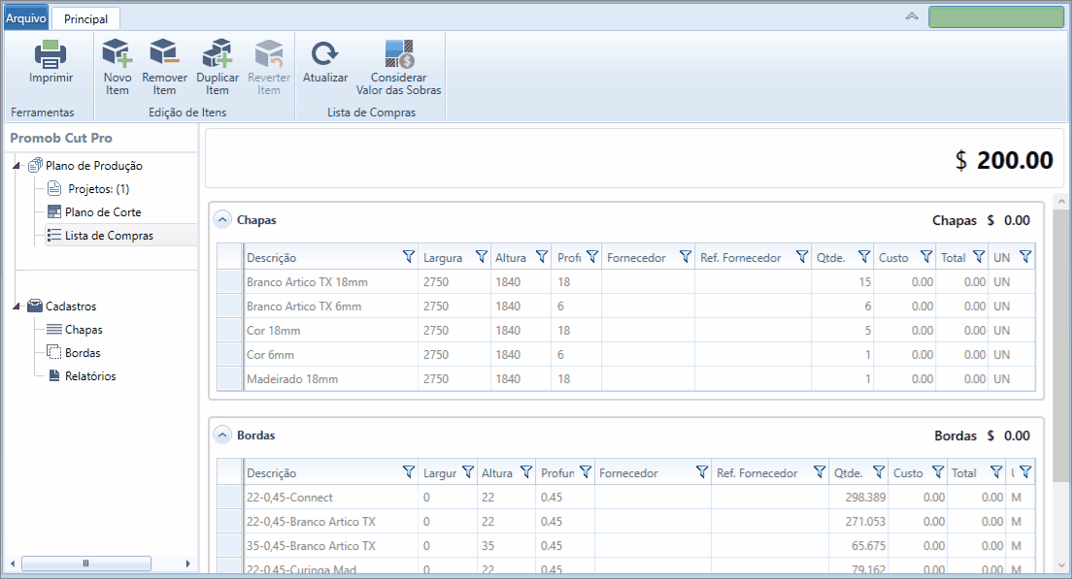1072x579 pixels.
Task: Filter Bordas table by Total
Action: click(x=996, y=471)
